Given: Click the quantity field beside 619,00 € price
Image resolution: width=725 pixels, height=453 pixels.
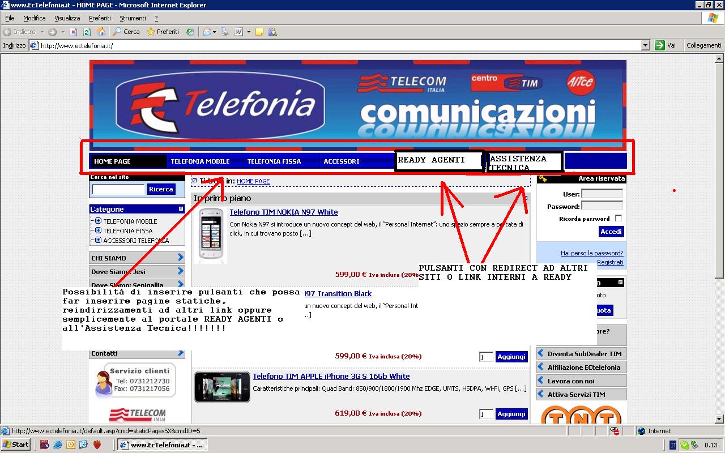Looking at the screenshot, I should (x=486, y=414).
